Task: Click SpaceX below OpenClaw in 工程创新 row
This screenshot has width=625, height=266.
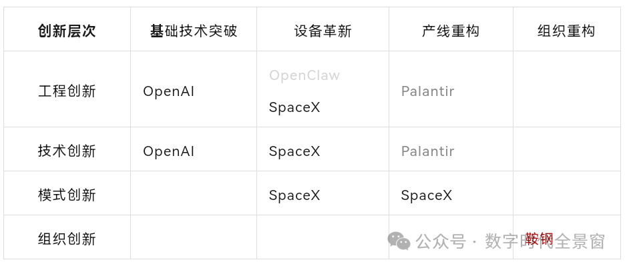Action: click(x=294, y=107)
